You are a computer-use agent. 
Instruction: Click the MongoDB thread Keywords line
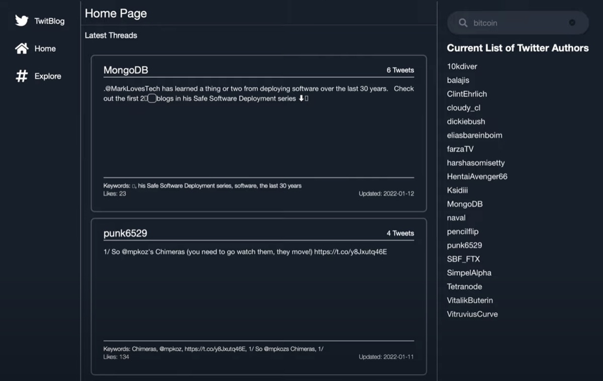[203, 186]
